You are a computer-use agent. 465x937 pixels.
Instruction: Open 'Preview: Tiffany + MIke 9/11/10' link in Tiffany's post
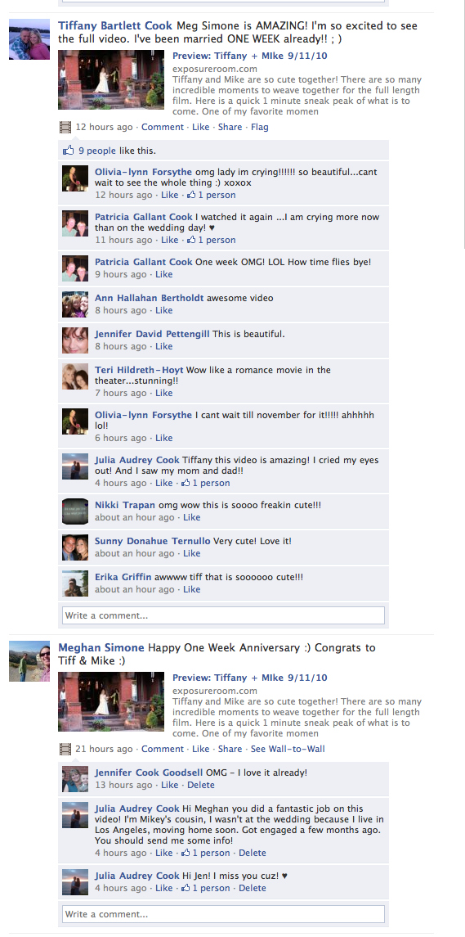coord(249,56)
